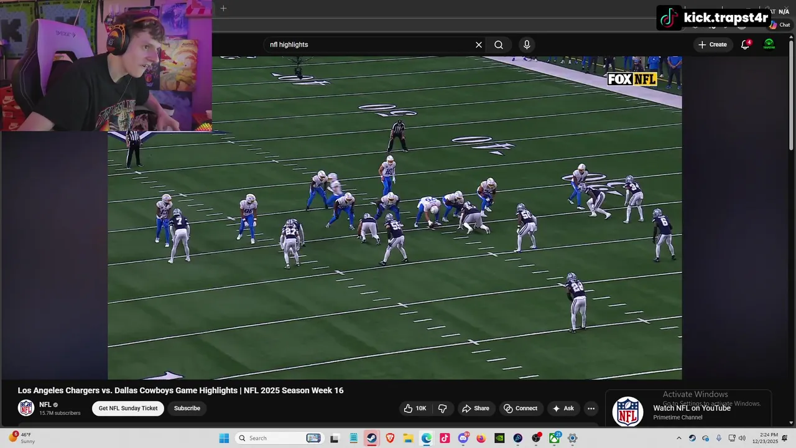Click the YouTube search magnifier button
The image size is (796, 448).
[x=499, y=45]
